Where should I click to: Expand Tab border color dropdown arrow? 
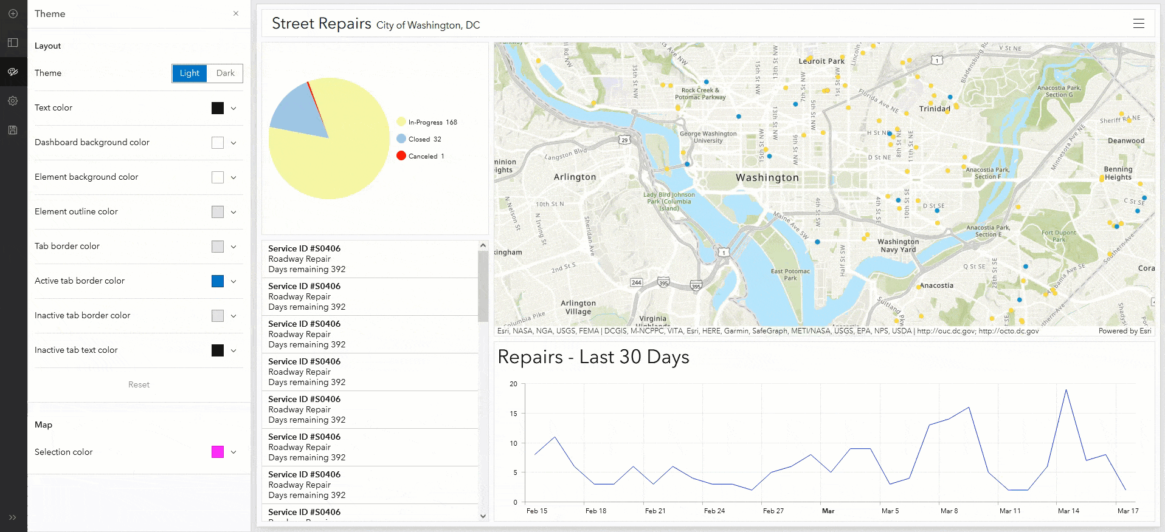pyautogui.click(x=233, y=247)
